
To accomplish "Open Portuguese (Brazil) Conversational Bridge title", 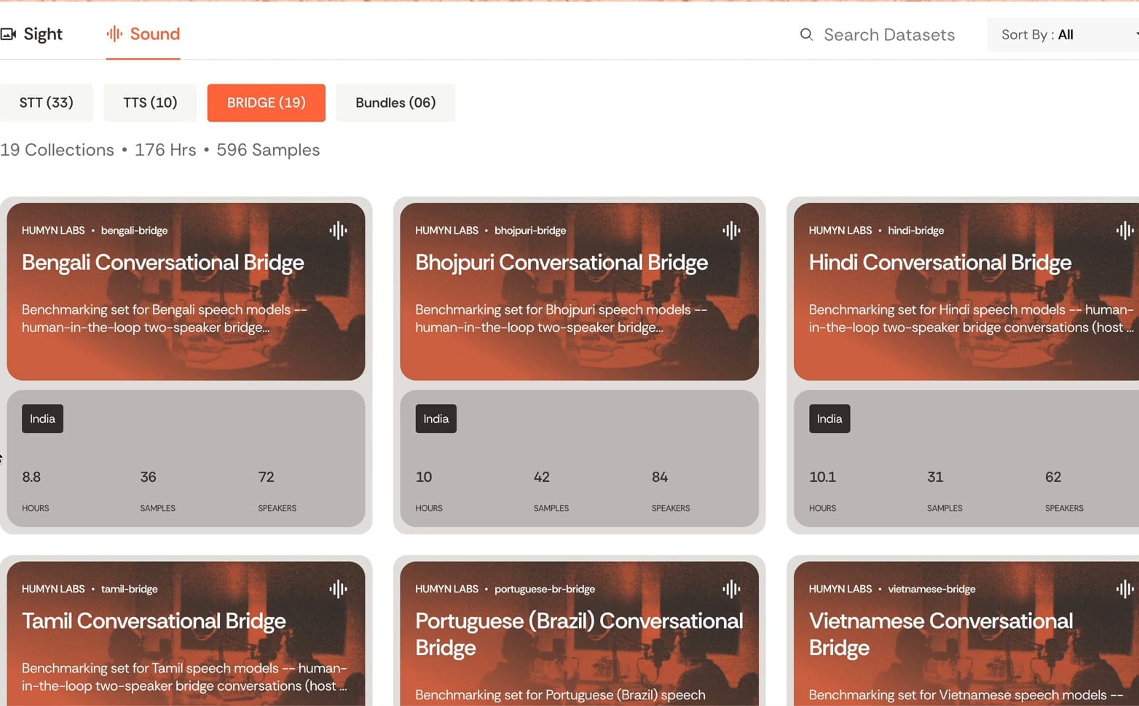I will (x=579, y=634).
